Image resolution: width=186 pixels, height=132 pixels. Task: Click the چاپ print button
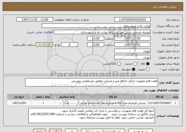point(71,131)
